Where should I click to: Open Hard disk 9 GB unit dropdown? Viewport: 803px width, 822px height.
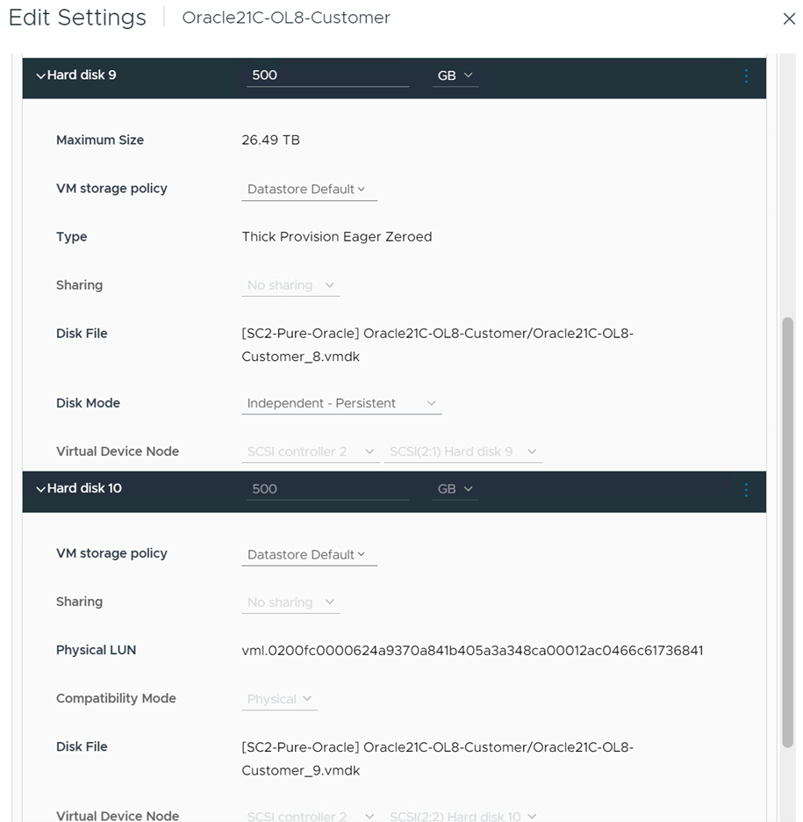tap(455, 76)
